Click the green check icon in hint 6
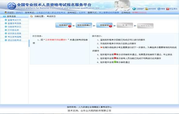 (115, 62)
